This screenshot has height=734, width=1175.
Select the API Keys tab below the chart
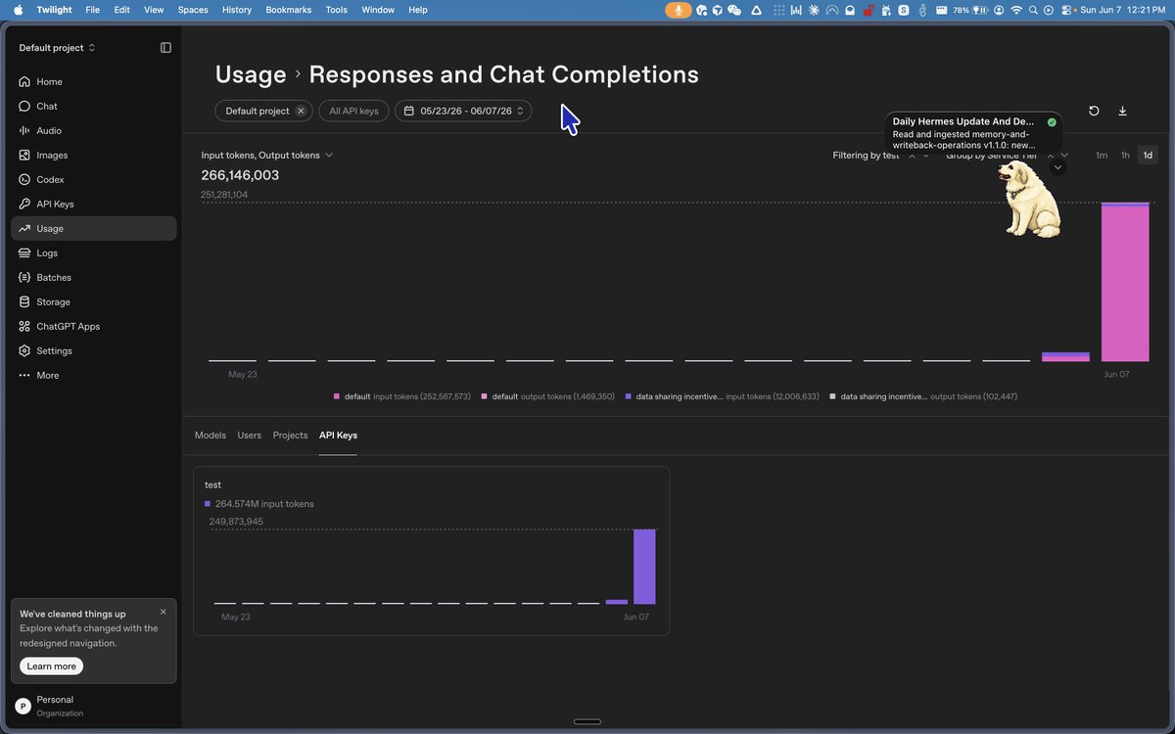(338, 435)
